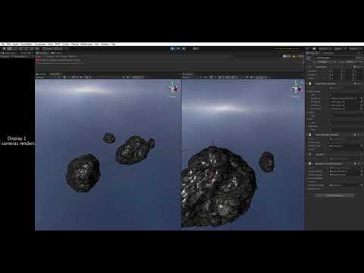The height and width of the screenshot is (273, 364).
Task: Open Transform component preset icon
Action: click(x=358, y=67)
